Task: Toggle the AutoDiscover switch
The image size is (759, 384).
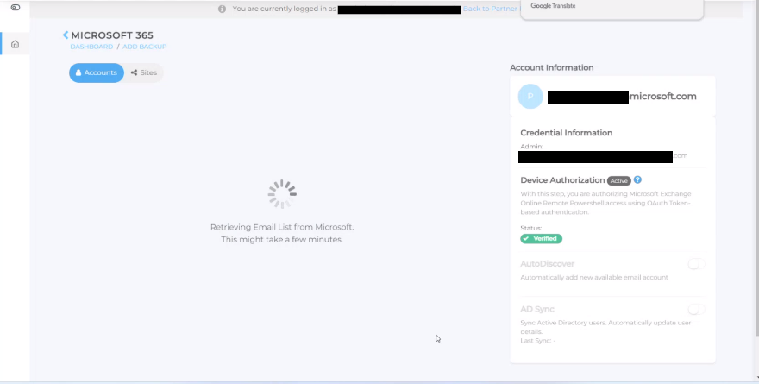Action: pyautogui.click(x=696, y=264)
